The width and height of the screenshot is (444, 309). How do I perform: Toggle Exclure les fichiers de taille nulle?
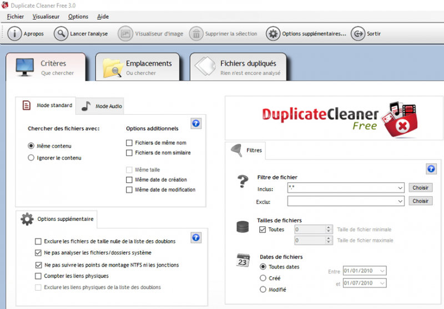click(x=38, y=241)
